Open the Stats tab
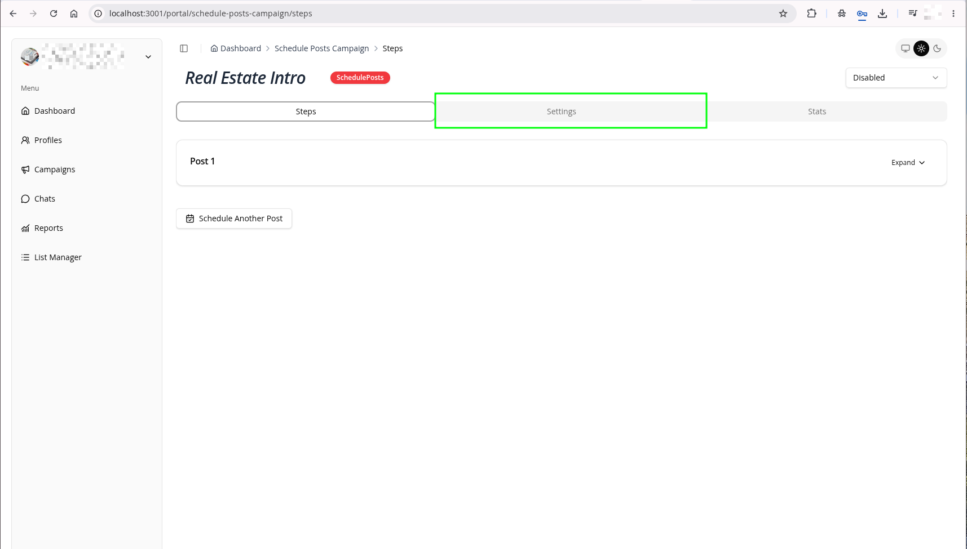 (x=817, y=111)
